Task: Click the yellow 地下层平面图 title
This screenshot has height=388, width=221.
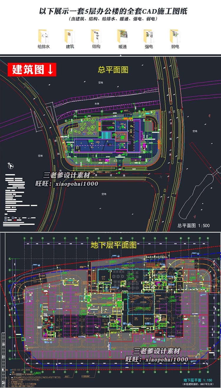Action: tap(113, 245)
